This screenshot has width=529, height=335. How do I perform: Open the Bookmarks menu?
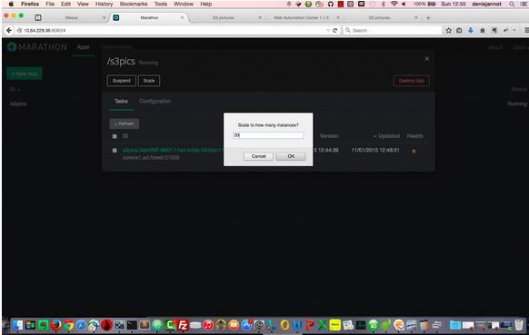coord(134,4)
